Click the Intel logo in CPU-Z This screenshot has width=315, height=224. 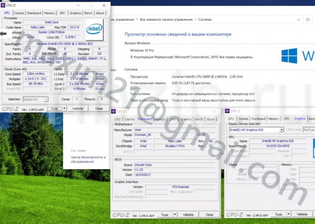click(95, 30)
